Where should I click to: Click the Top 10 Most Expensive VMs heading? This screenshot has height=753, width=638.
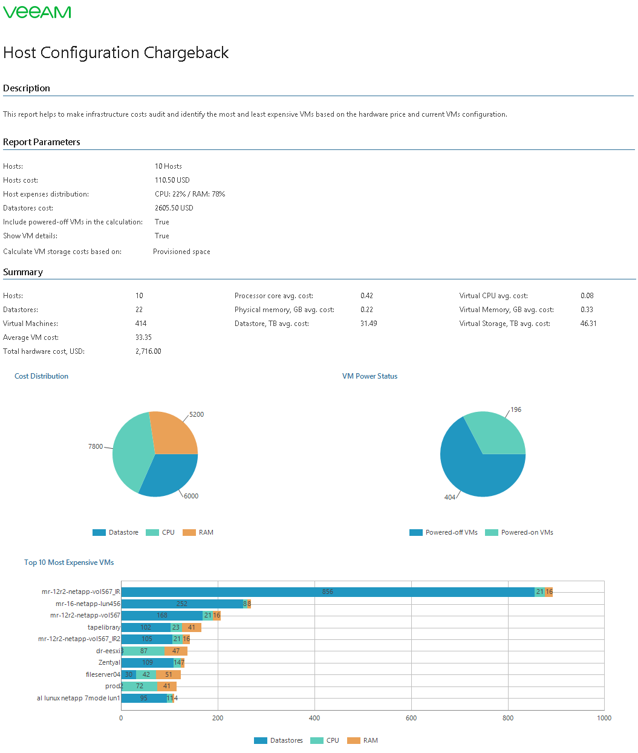pos(68,562)
